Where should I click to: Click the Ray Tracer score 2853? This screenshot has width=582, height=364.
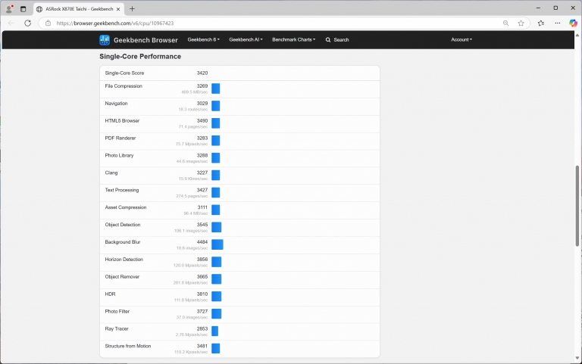202,328
